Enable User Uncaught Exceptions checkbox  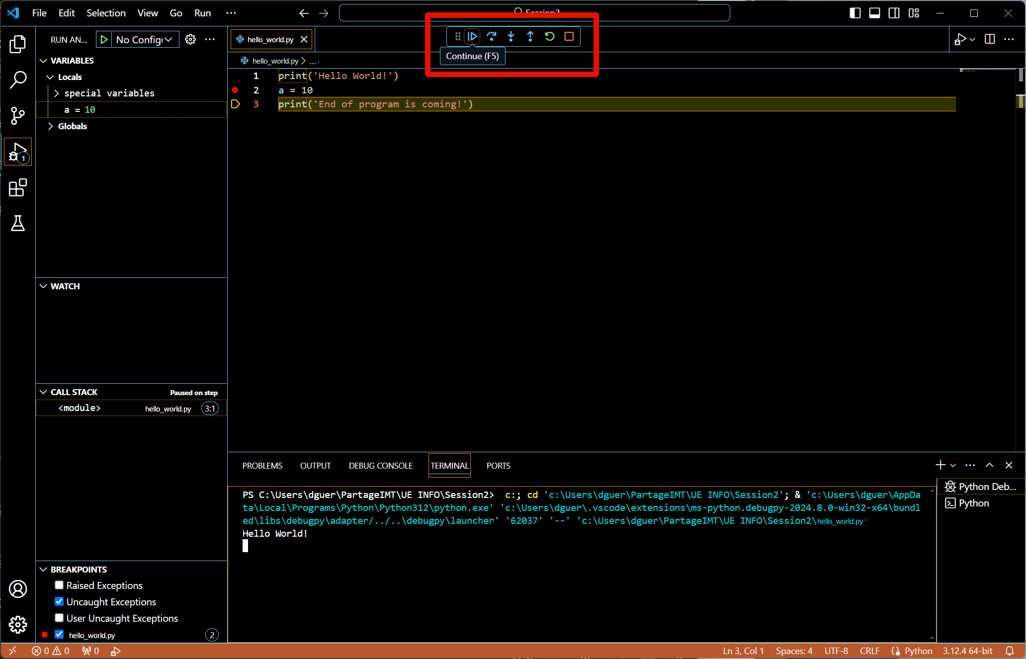pos(59,618)
